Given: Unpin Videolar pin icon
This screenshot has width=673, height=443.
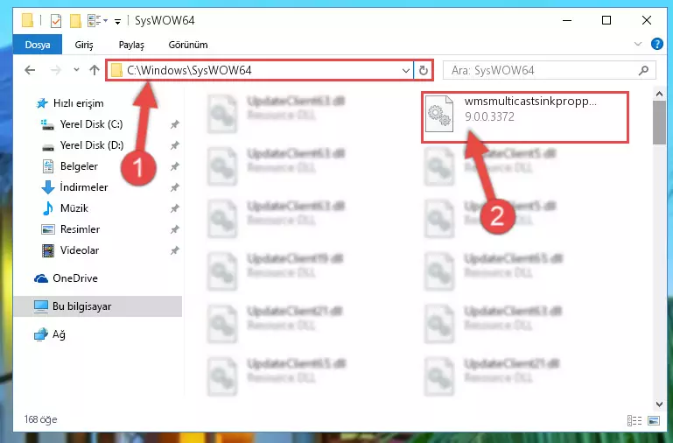Looking at the screenshot, I should [174, 250].
